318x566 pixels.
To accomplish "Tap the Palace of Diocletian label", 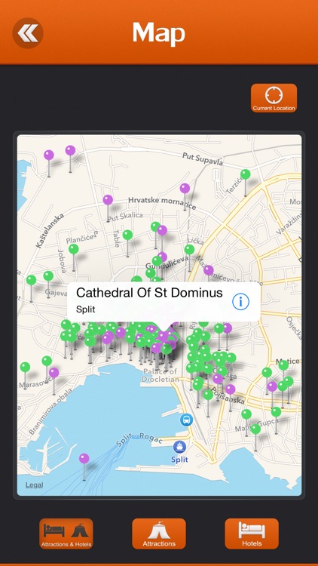I will coord(160,375).
